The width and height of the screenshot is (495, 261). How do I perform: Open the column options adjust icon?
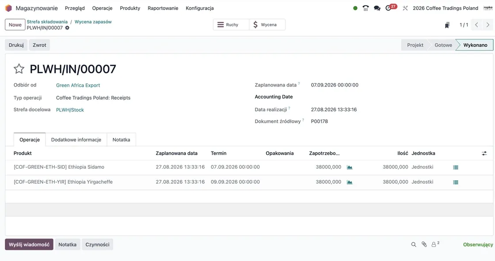[x=484, y=153]
